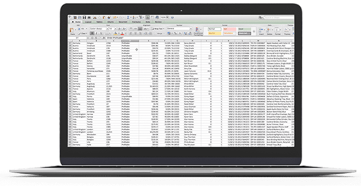Screen dimensions: 361x186
Task: Apply the Good cell style swatch
Action: point(244,29)
